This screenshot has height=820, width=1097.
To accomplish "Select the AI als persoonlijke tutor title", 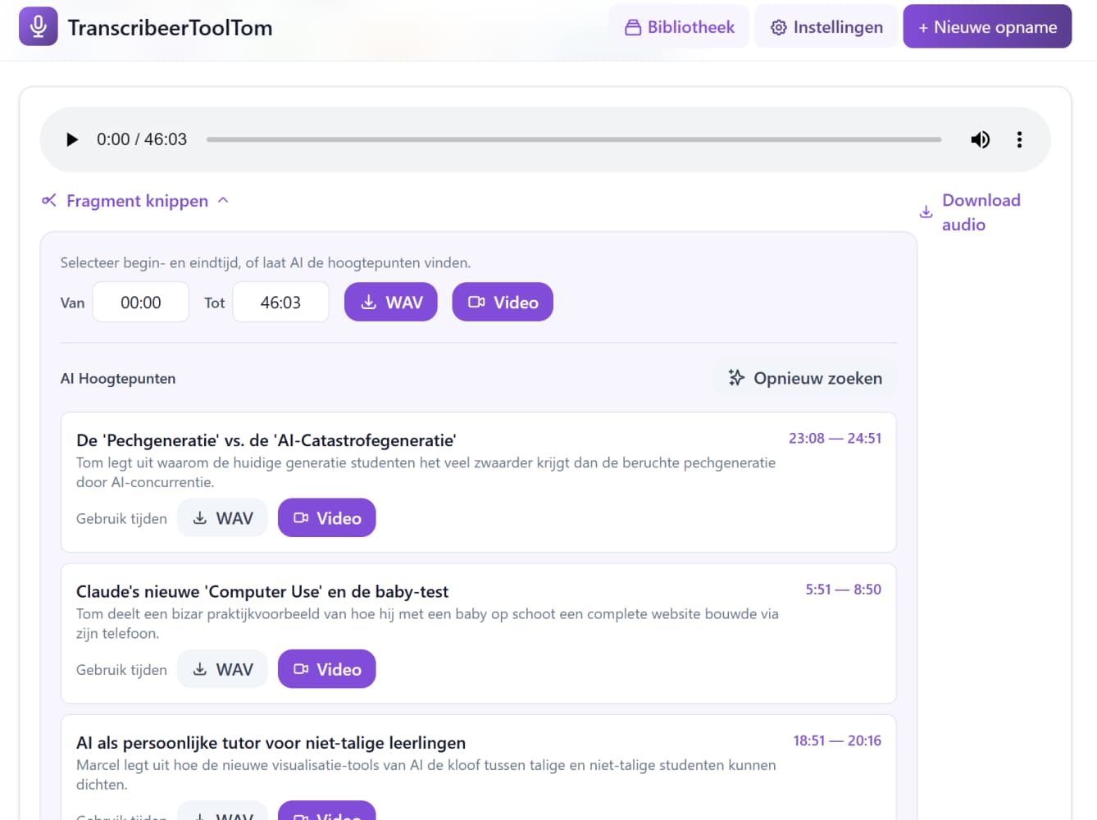I will coord(271,743).
